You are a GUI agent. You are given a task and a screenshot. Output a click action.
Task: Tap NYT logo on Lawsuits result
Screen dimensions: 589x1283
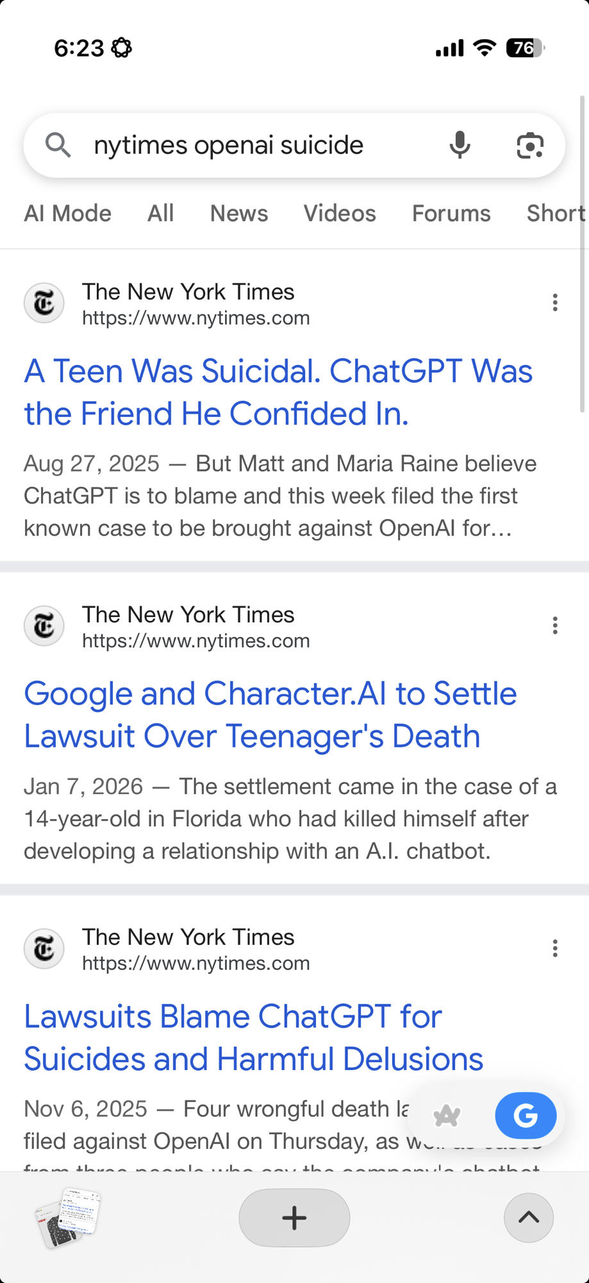pyautogui.click(x=44, y=948)
